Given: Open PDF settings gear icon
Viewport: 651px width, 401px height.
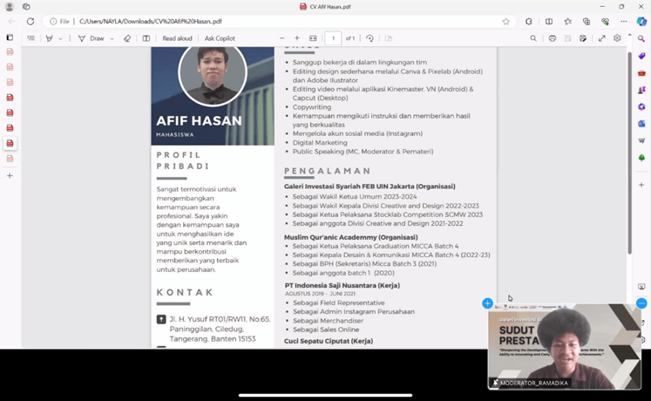Looking at the screenshot, I should tap(617, 38).
